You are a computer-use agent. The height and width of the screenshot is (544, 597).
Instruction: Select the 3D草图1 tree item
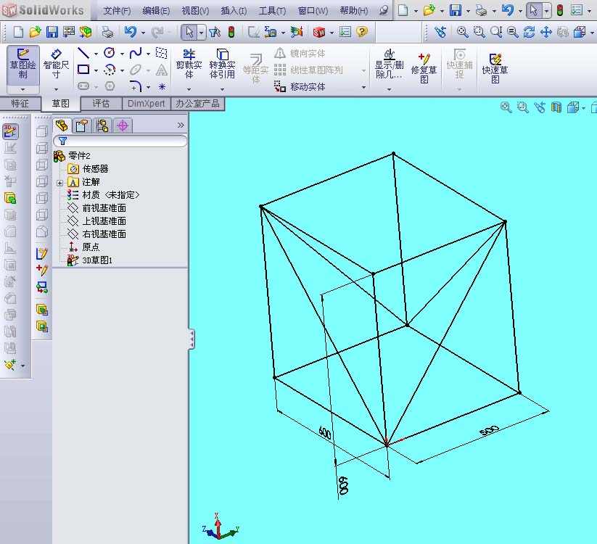click(90, 260)
